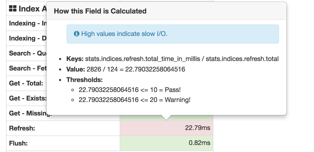Select the warning-highlighted Refresh metric cell
The width and height of the screenshot is (314, 152).
pyautogui.click(x=167, y=128)
